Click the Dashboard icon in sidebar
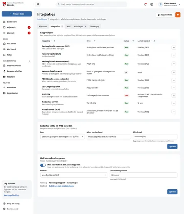This screenshot has height=214, width=184. click(x=4, y=22)
